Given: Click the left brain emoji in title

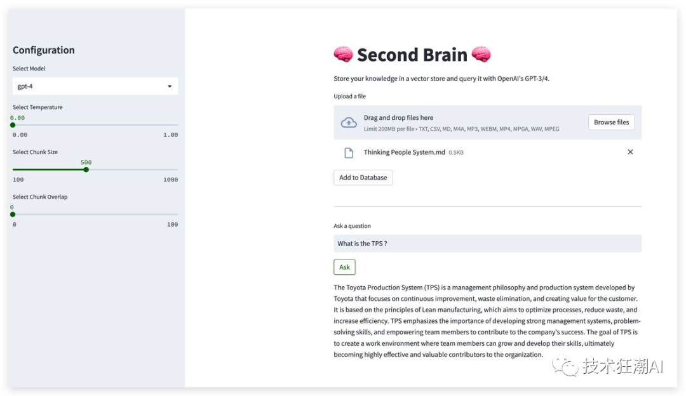Looking at the screenshot, I should [x=343, y=55].
